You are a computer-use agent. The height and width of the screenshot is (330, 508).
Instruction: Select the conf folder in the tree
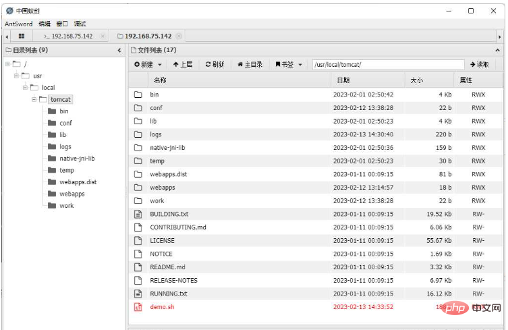point(65,123)
